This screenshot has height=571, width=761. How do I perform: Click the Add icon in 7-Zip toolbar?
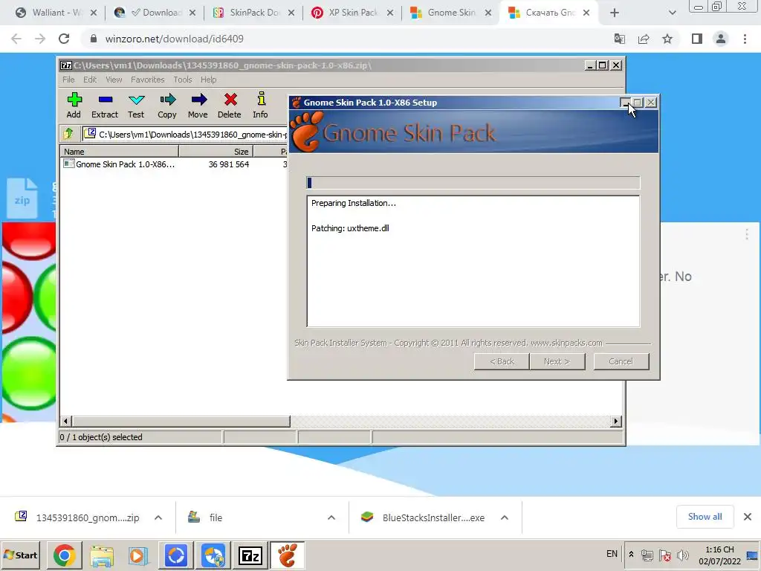click(x=74, y=106)
